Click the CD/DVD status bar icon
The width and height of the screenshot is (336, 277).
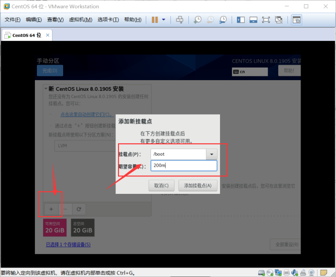(x=270, y=273)
